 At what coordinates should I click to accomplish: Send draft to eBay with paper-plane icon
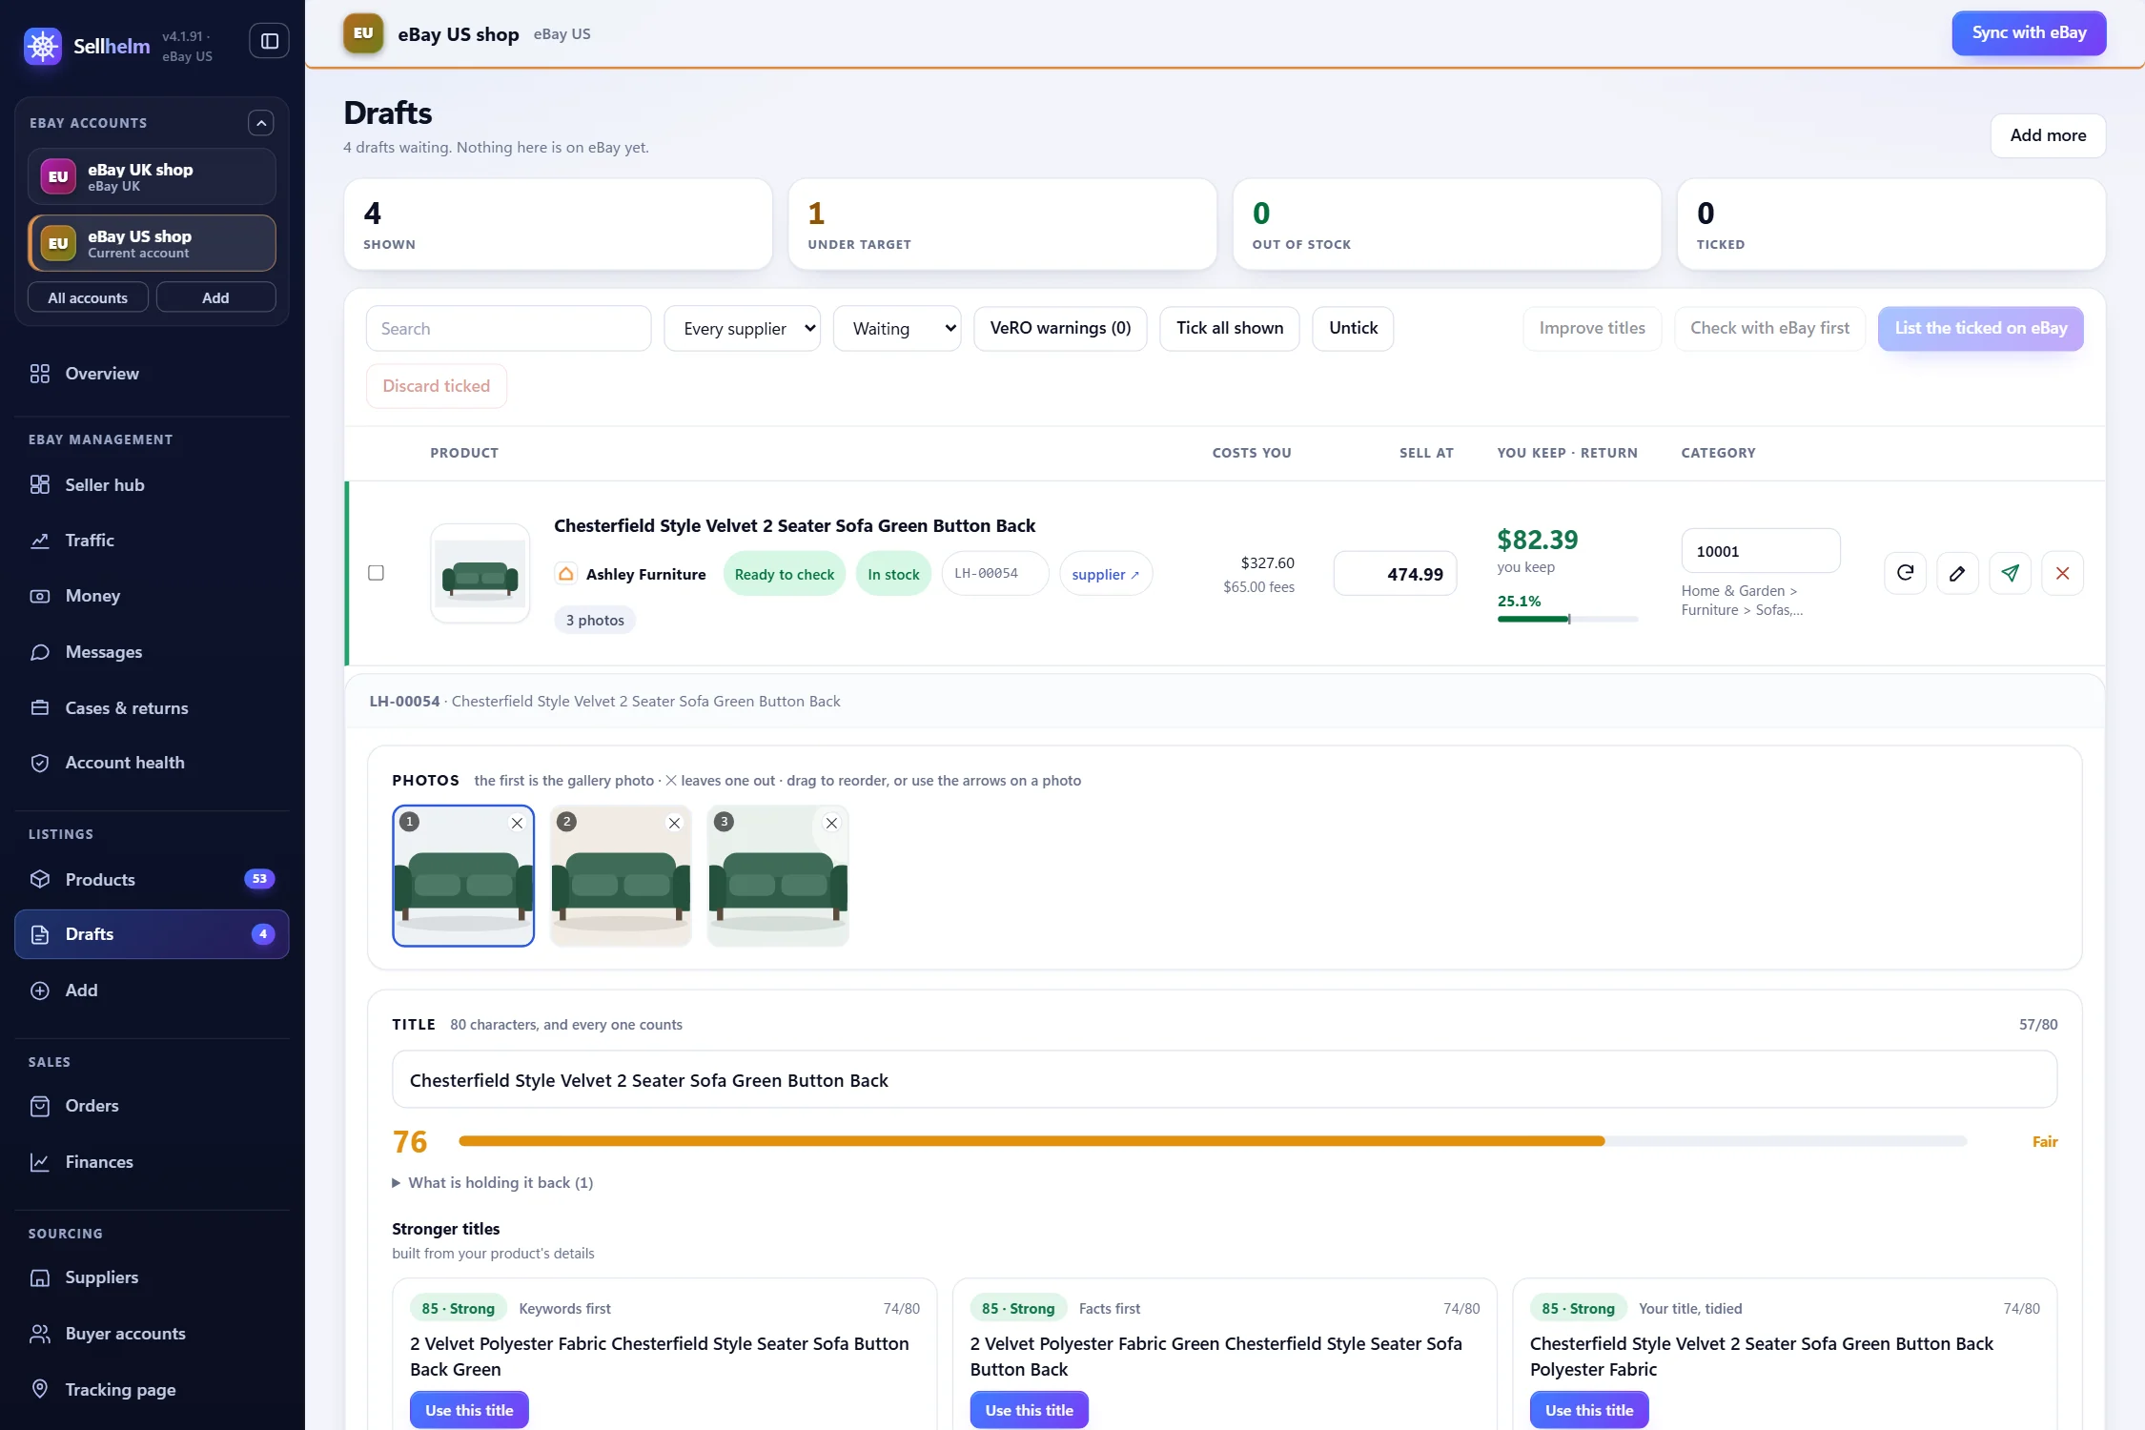(x=2010, y=573)
